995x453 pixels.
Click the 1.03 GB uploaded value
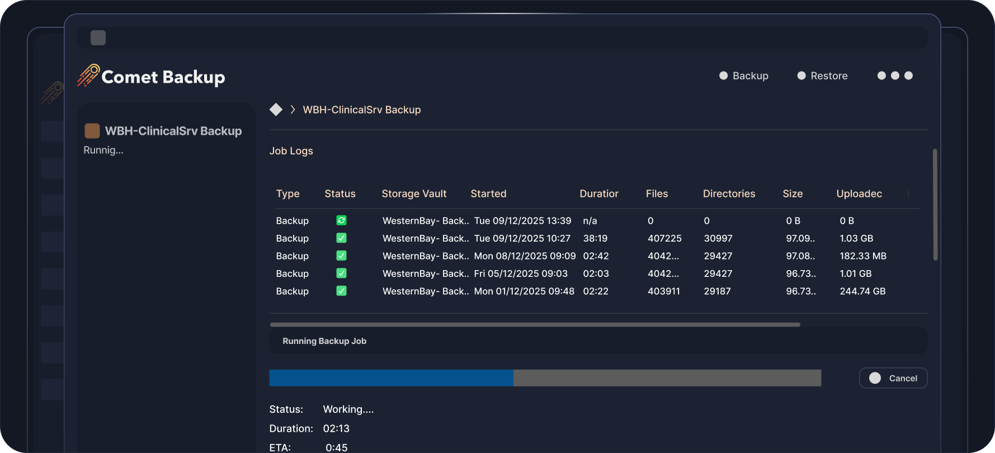point(856,238)
